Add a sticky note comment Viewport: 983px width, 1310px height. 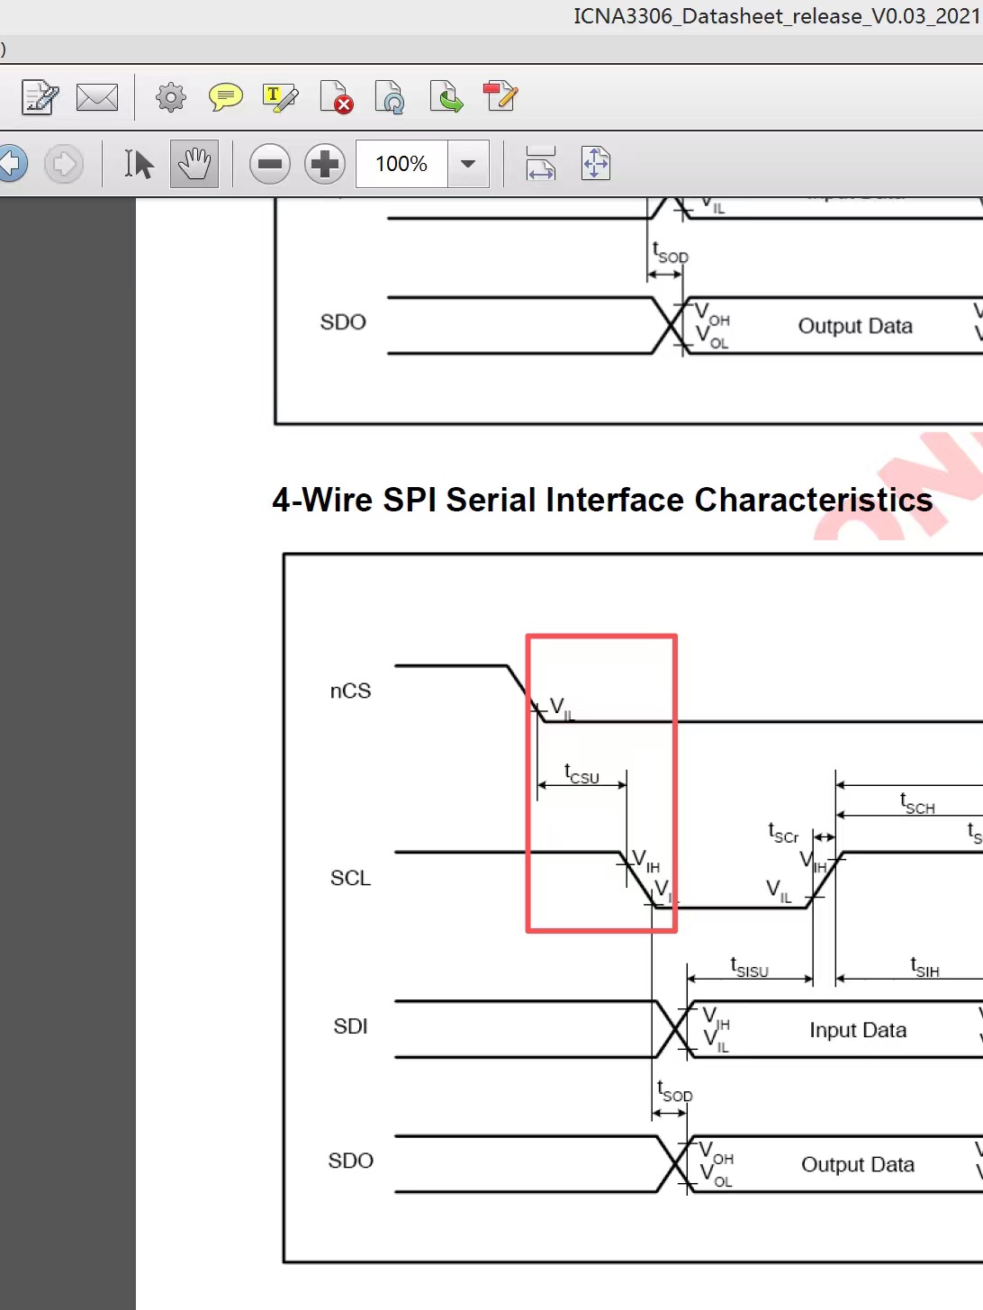click(x=225, y=97)
